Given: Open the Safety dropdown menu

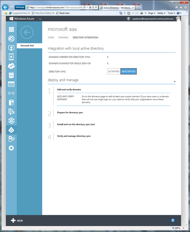Looking at the screenshot, I should coord(161,13).
